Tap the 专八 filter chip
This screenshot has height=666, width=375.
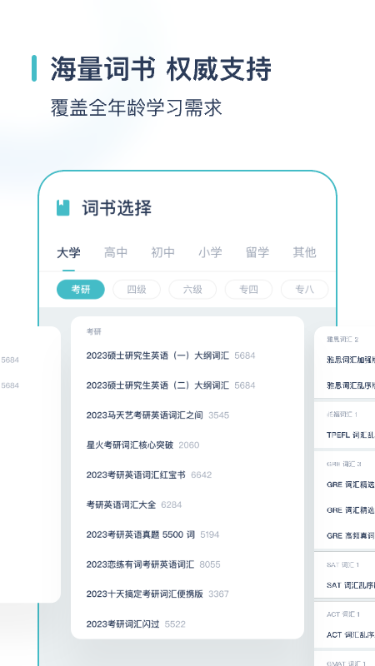click(x=304, y=289)
